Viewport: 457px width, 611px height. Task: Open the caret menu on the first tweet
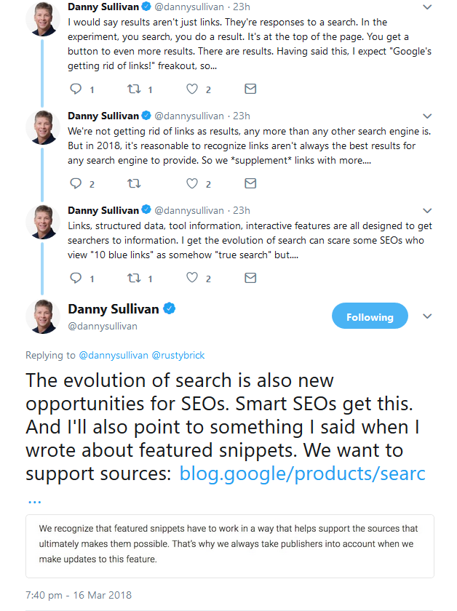click(427, 7)
